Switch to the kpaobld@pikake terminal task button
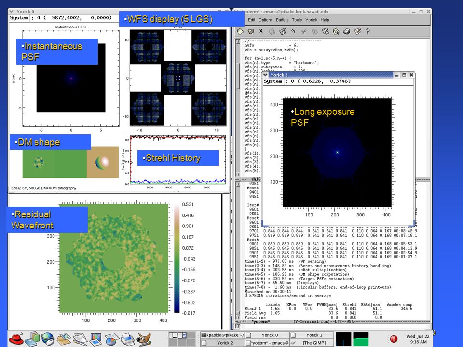 point(222,335)
